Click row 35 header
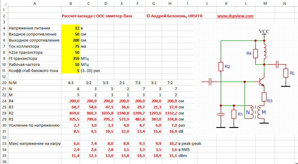Screen dimensions: 298x164 tap(4, 155)
